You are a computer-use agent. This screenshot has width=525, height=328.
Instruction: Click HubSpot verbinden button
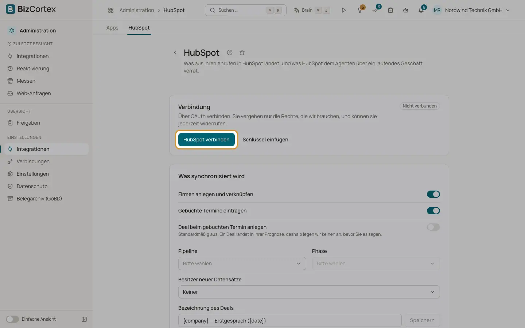pyautogui.click(x=206, y=140)
